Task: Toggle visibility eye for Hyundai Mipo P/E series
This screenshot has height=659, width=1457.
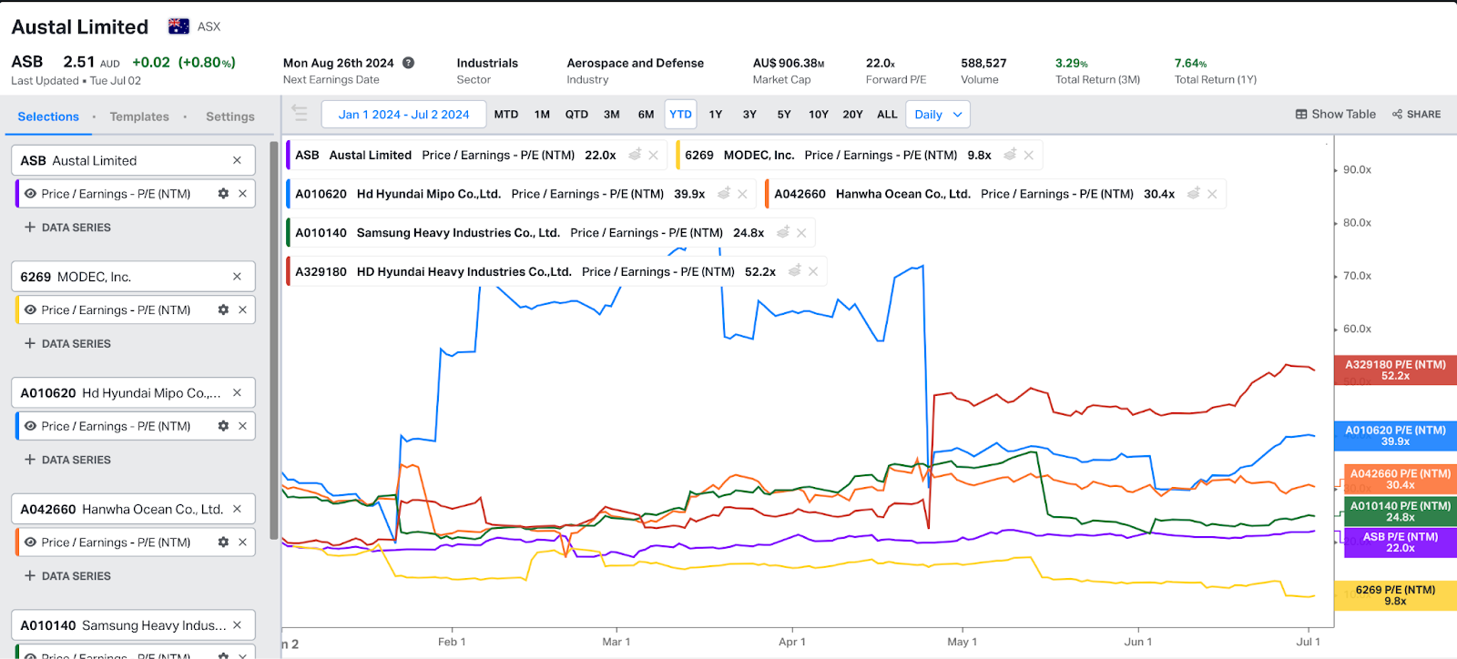Action: (x=30, y=426)
